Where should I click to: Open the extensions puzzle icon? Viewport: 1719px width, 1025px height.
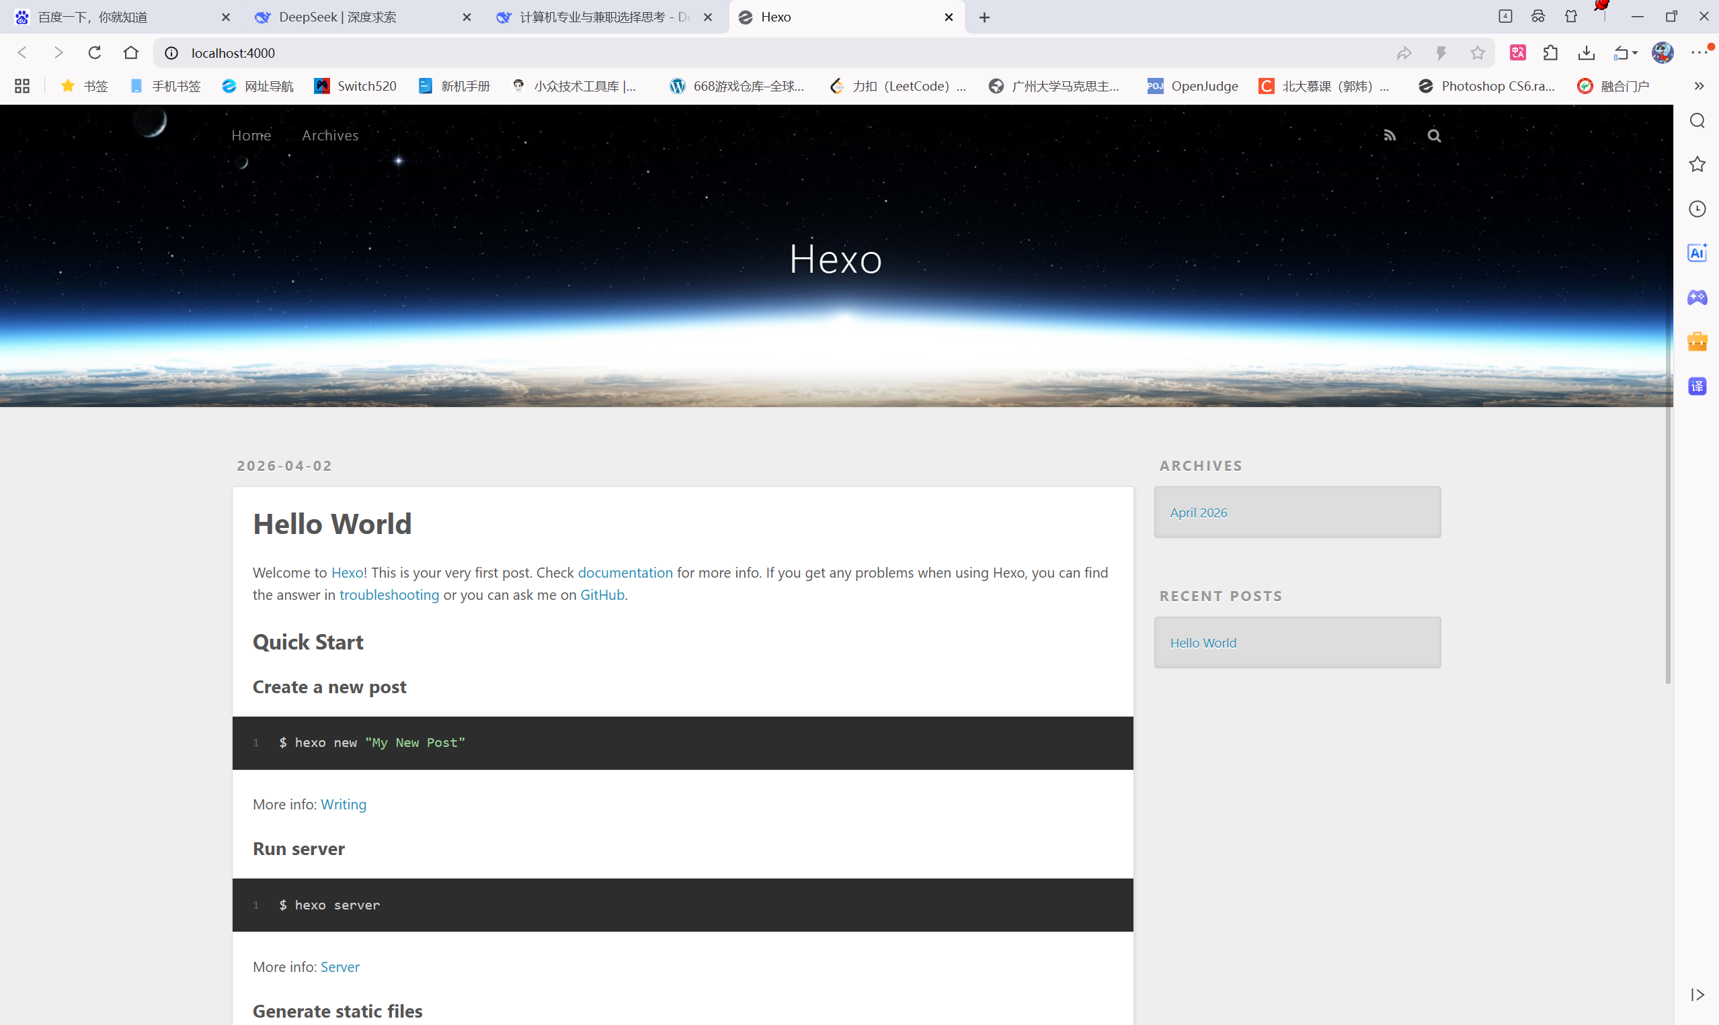[1550, 53]
